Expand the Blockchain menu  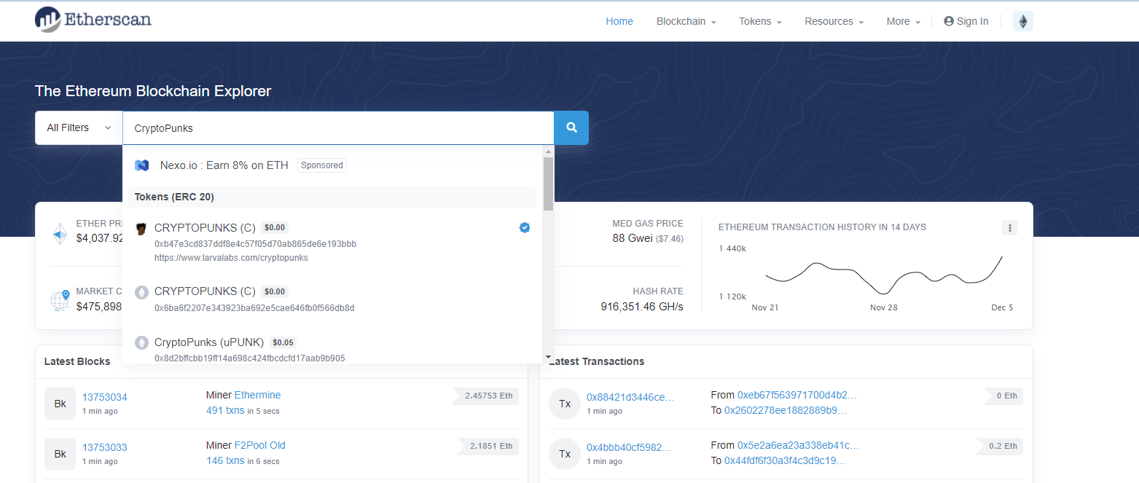686,21
